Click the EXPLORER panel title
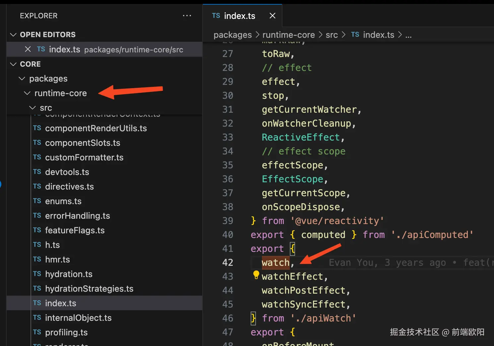 tap(38, 16)
